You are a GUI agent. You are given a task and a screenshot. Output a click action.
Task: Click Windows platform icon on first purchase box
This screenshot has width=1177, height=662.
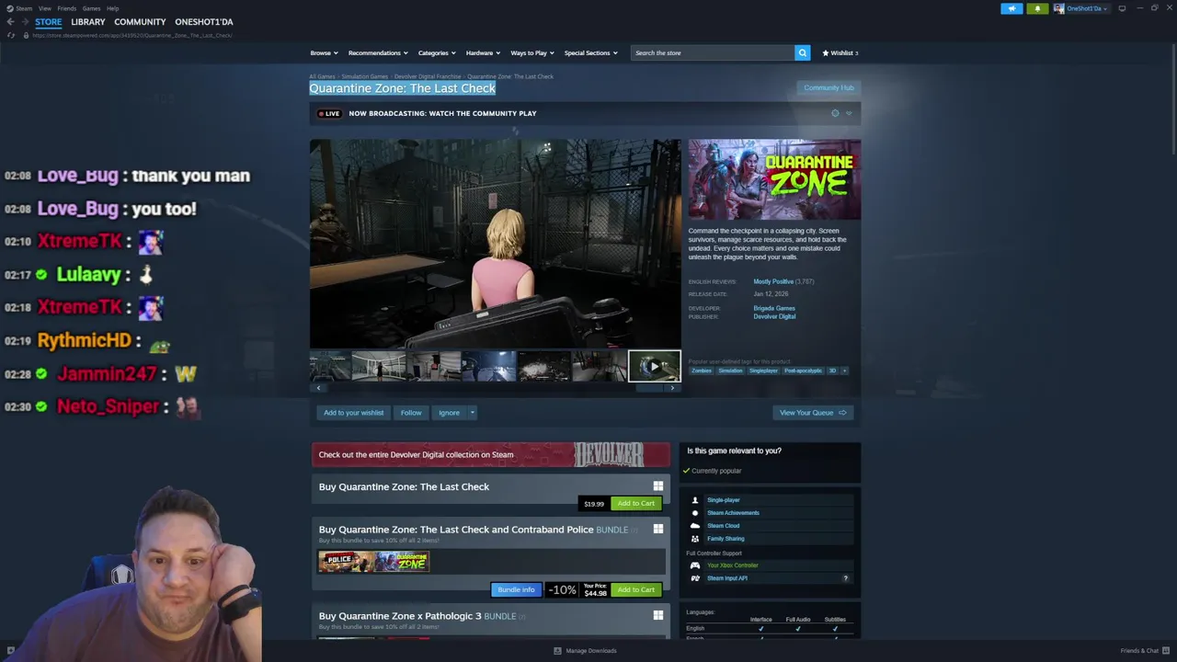657,485
